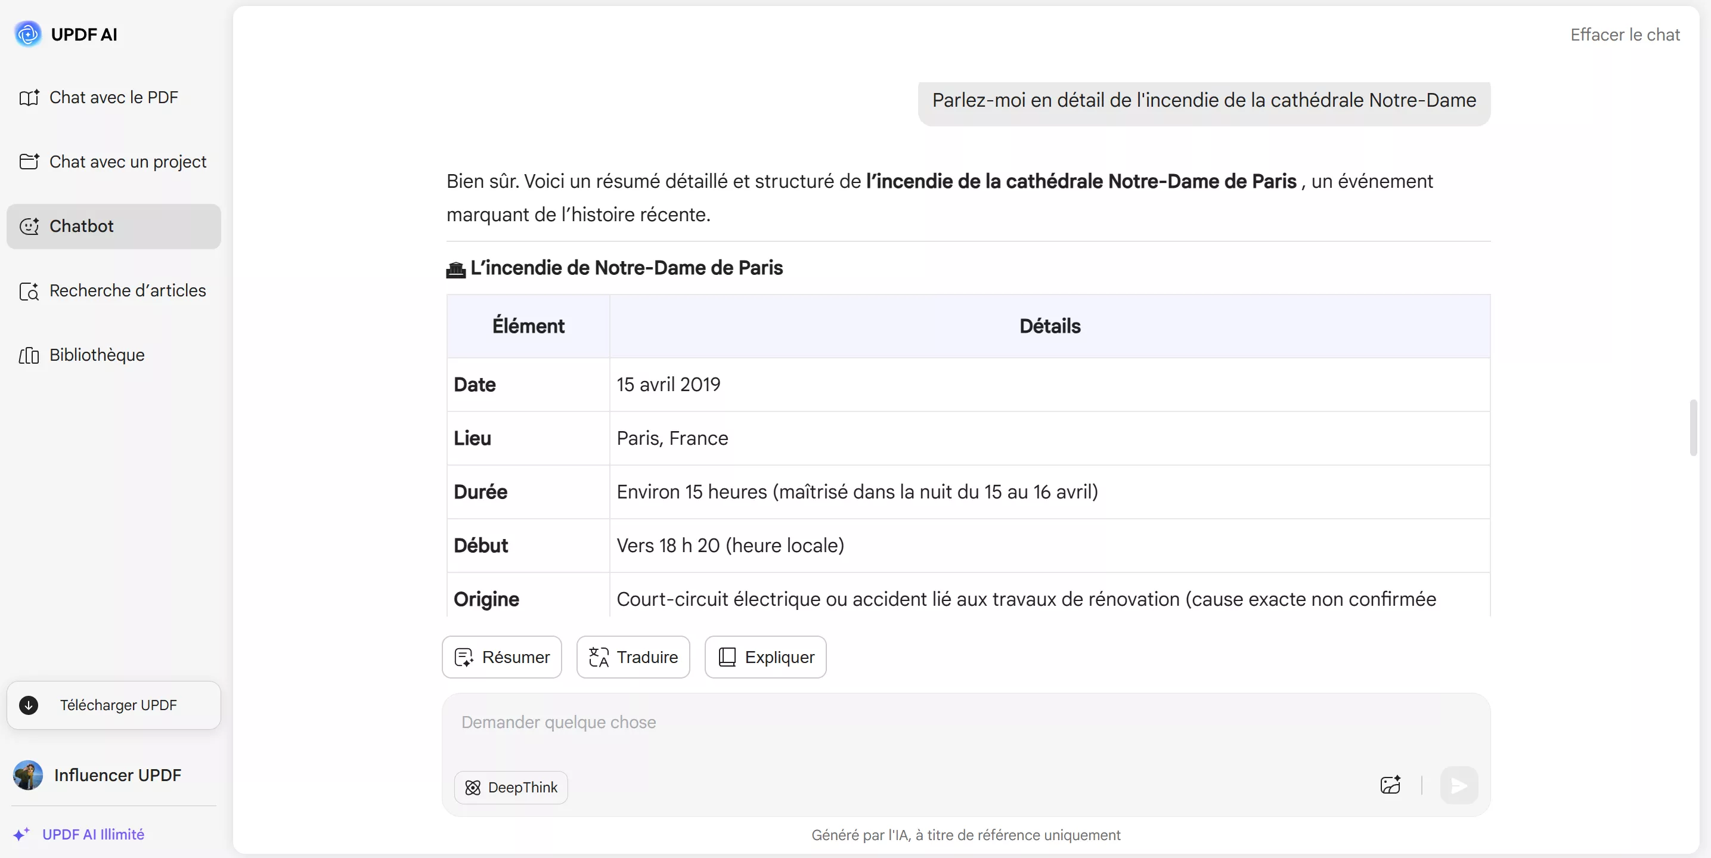Attach an image with the image icon
The height and width of the screenshot is (858, 1711).
1390,786
